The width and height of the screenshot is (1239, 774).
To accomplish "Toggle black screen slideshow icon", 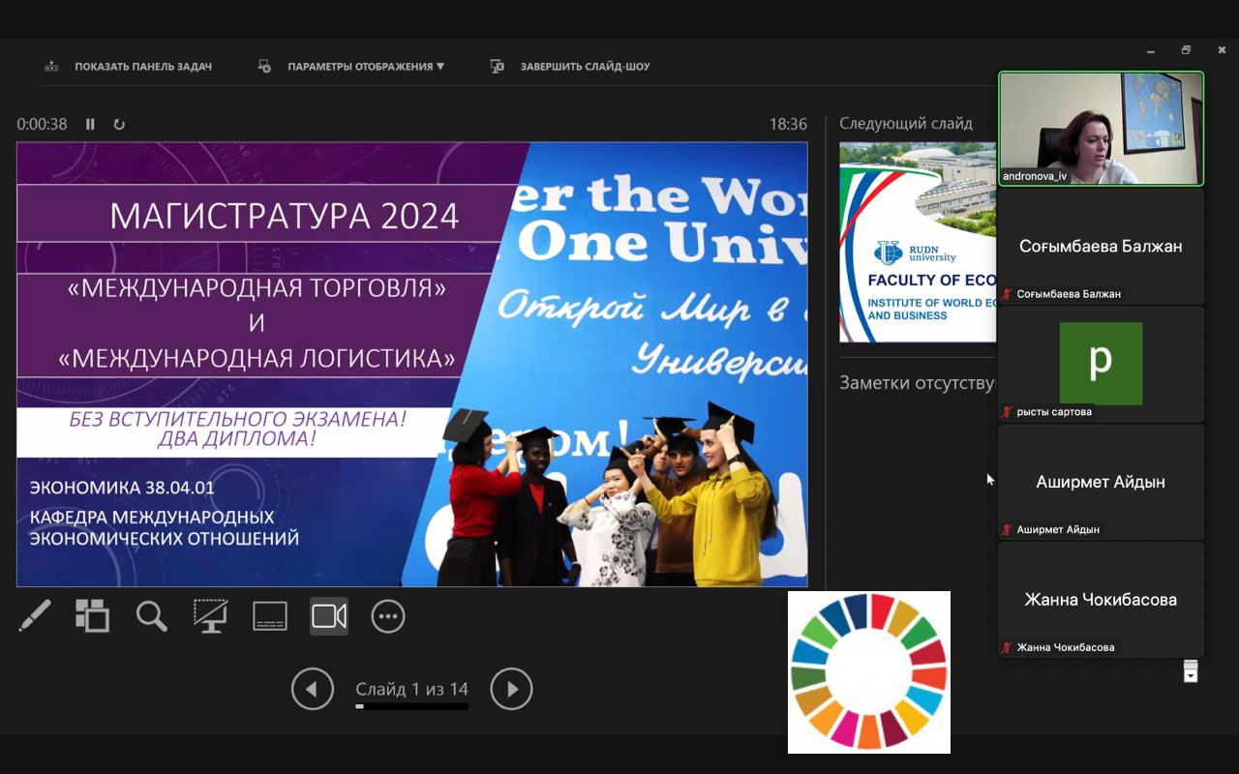I will 210,615.
